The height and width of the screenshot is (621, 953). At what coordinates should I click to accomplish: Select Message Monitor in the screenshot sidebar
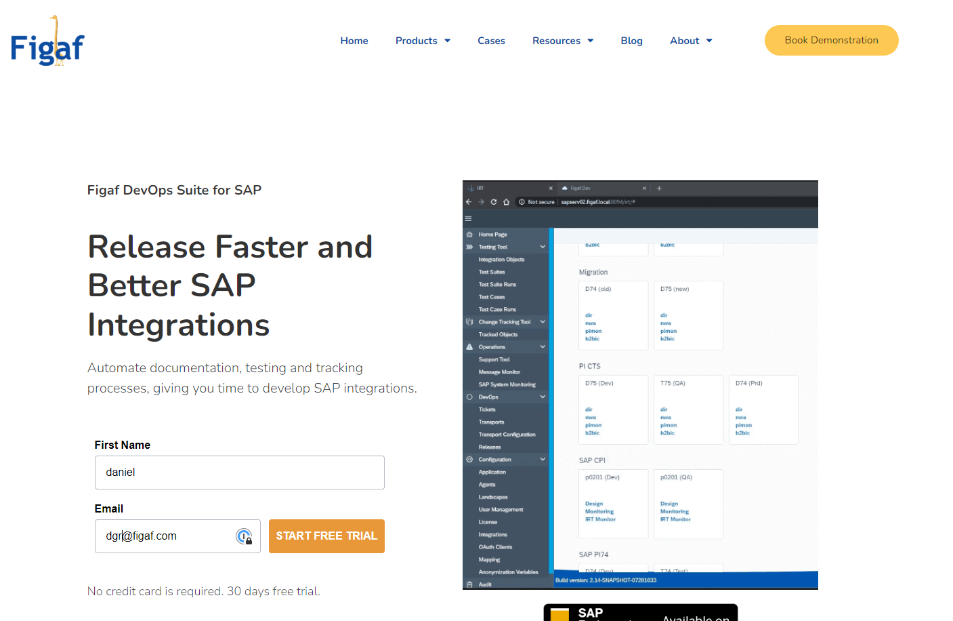coord(499,372)
